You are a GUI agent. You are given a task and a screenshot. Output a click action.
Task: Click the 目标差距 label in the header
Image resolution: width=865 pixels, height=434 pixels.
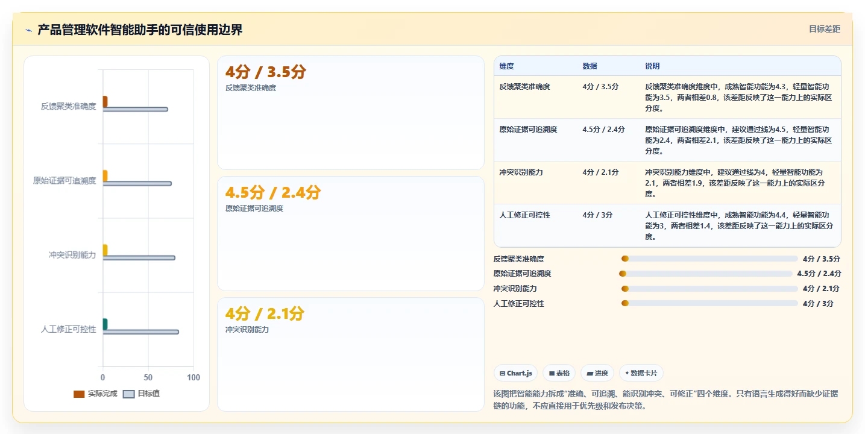tap(825, 29)
